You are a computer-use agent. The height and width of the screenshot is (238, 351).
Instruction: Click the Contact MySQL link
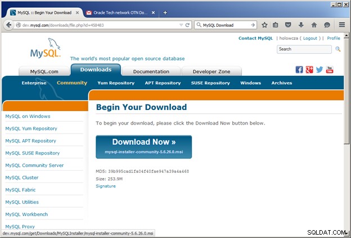tap(255, 38)
